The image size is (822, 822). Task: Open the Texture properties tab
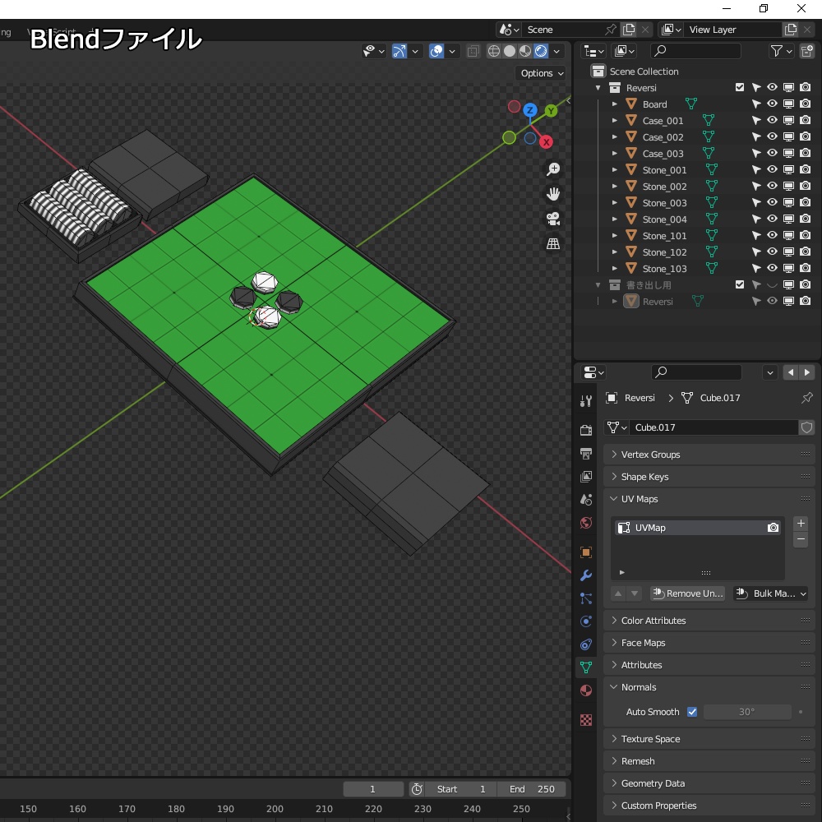click(585, 720)
